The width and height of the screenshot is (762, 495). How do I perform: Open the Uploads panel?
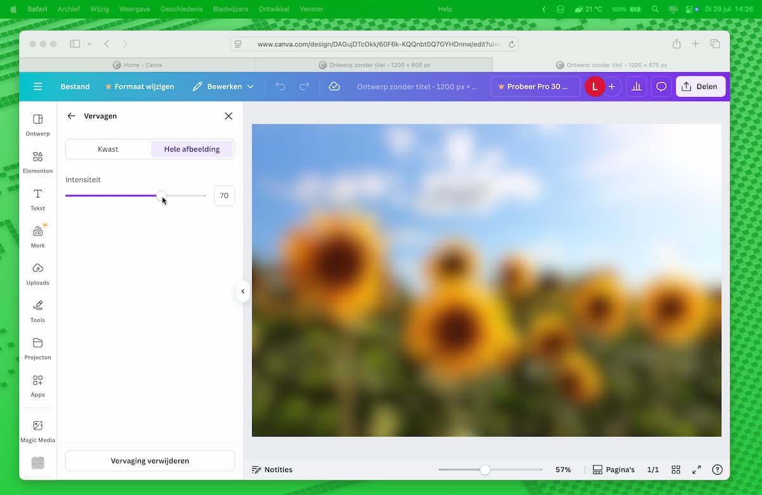coord(37,273)
